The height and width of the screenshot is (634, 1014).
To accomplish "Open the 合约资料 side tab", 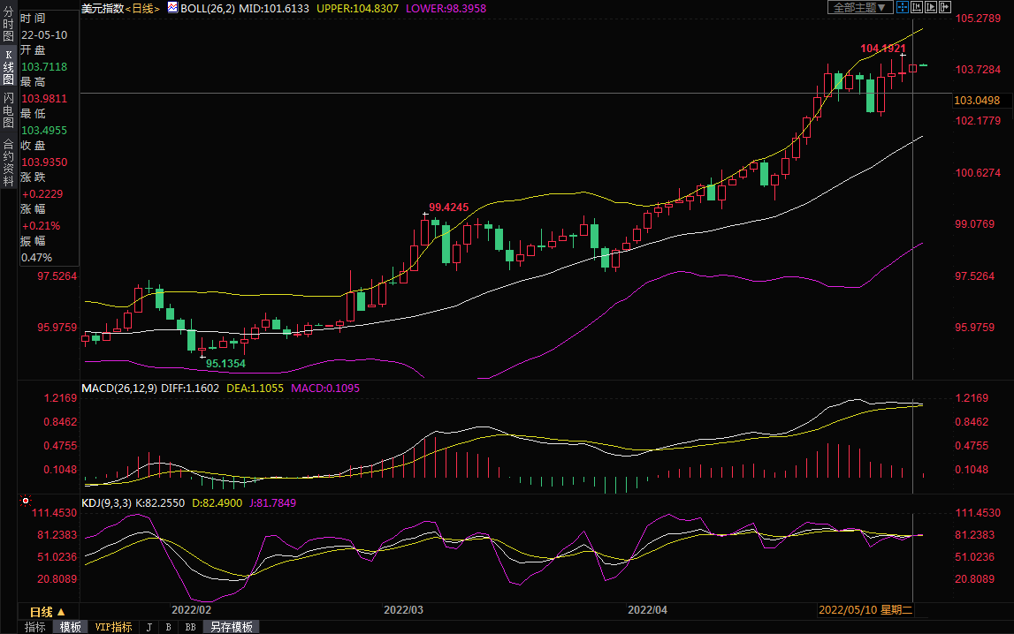I will [8, 155].
